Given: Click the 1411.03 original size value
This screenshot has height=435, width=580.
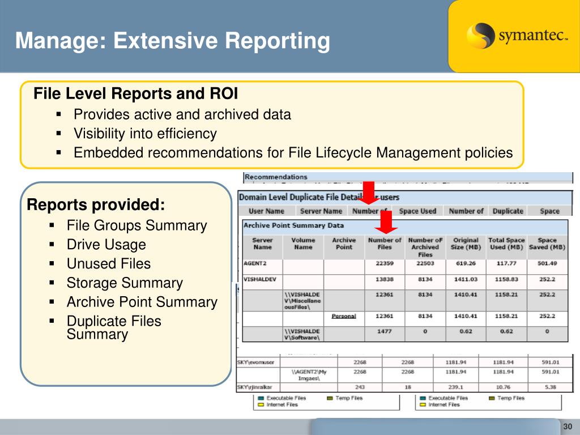Looking at the screenshot, I should click(466, 279).
